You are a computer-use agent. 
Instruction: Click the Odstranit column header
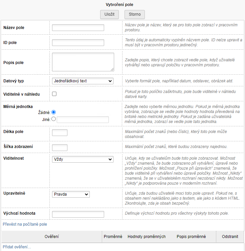(x=230, y=237)
